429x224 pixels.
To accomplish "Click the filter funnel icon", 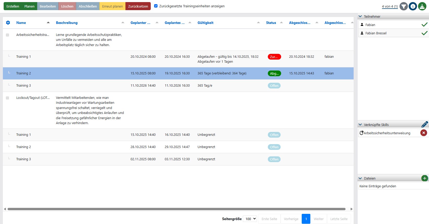I will pyautogui.click(x=404, y=6).
